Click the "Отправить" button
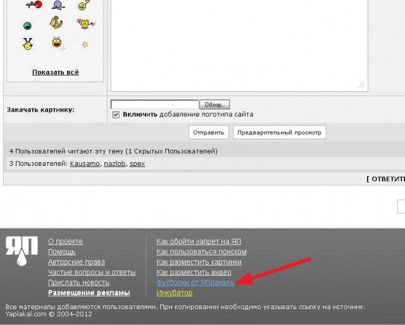405x325 pixels. coord(208,132)
